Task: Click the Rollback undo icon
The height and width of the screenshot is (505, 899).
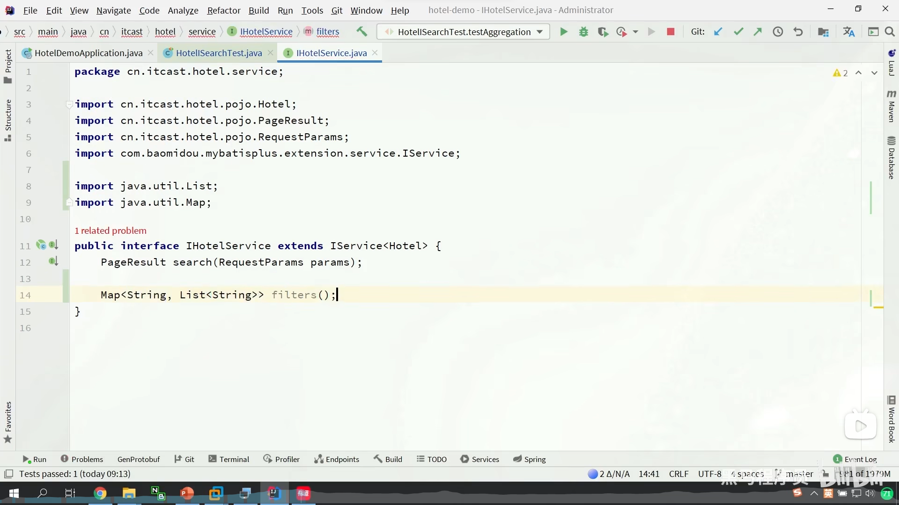Action: point(798,32)
